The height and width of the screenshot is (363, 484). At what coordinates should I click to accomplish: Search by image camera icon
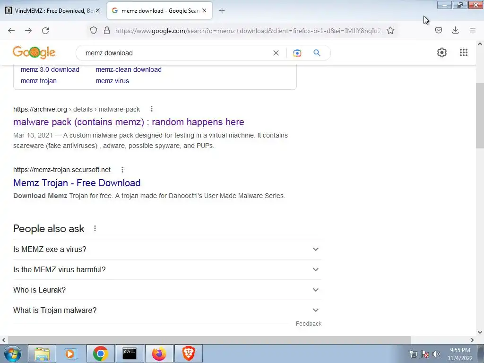point(297,53)
